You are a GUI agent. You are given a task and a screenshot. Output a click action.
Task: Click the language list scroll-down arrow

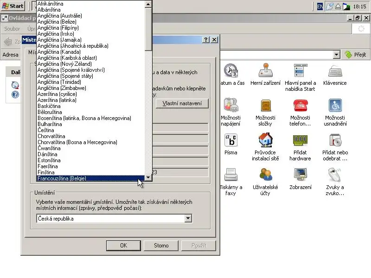[148, 177]
